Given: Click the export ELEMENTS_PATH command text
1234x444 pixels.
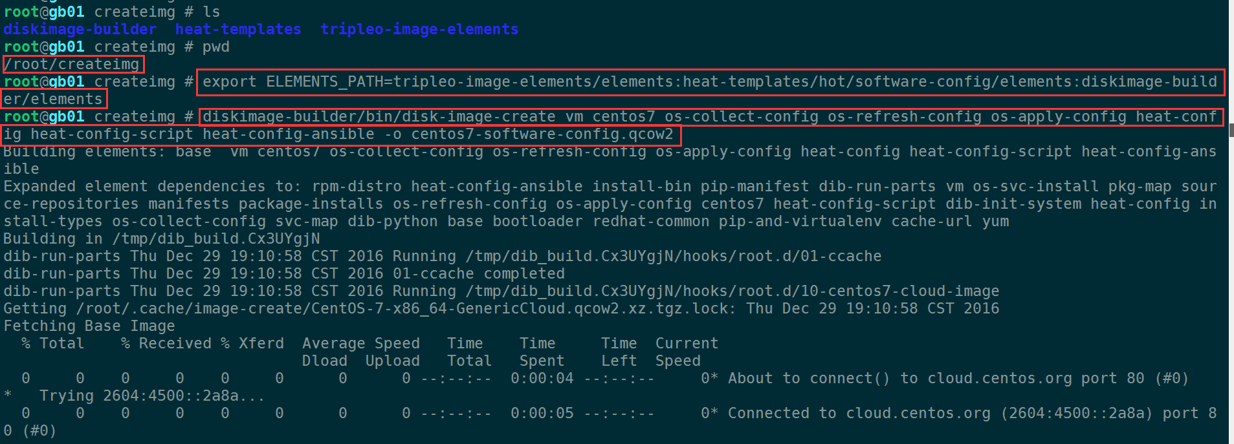Looking at the screenshot, I should [x=710, y=81].
